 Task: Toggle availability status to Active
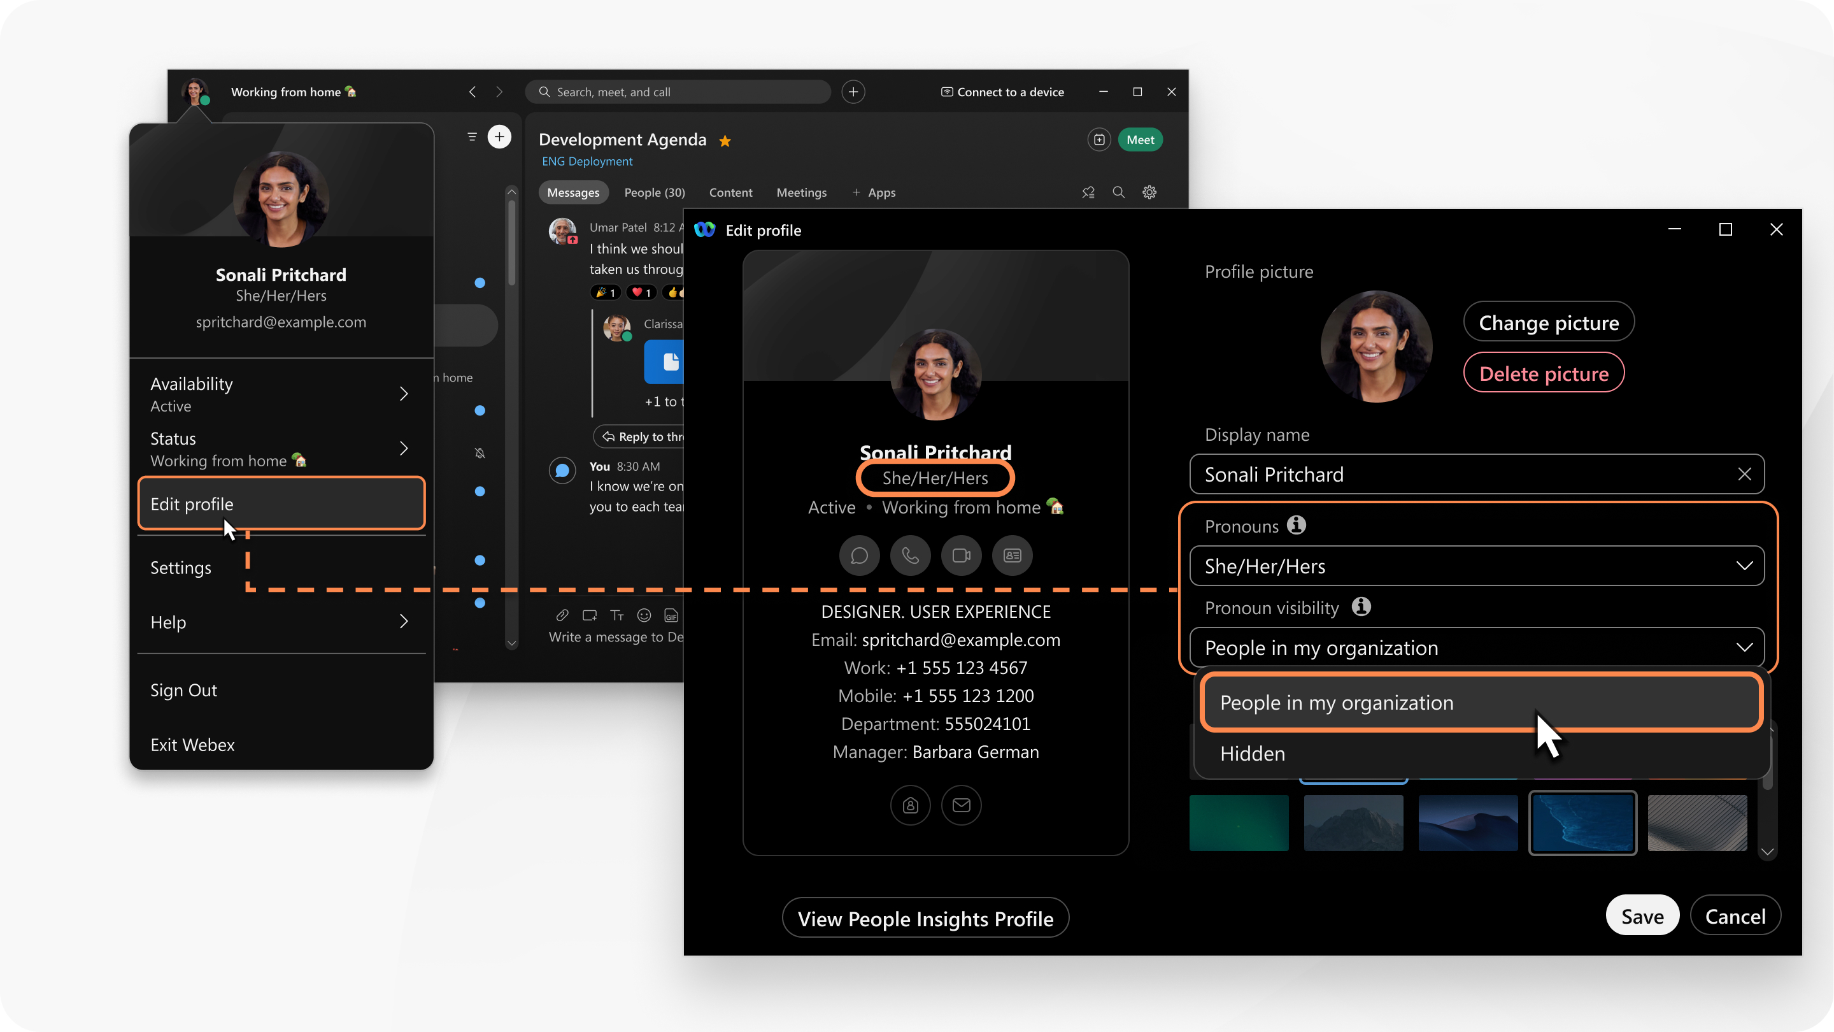click(x=281, y=393)
